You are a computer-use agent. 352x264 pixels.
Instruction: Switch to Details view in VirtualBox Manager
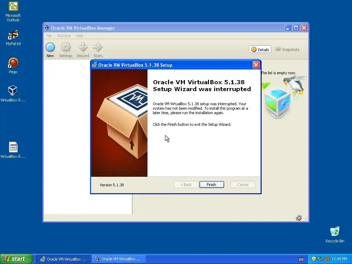260,49
